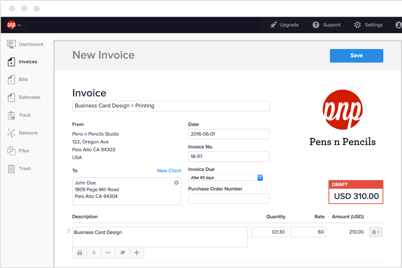Click the Settings link in top bar

tap(368, 25)
